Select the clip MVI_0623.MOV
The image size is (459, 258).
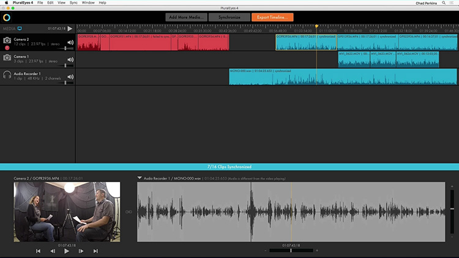[383, 60]
